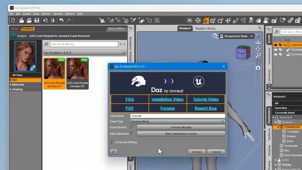302x170 pixels.
Task: Open the Perspective View camera dropdown
Action: coord(236,36)
